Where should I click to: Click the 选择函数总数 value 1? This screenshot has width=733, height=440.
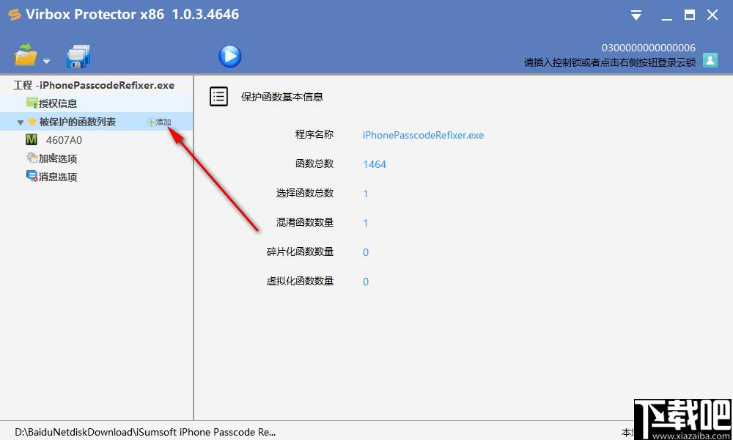click(366, 194)
